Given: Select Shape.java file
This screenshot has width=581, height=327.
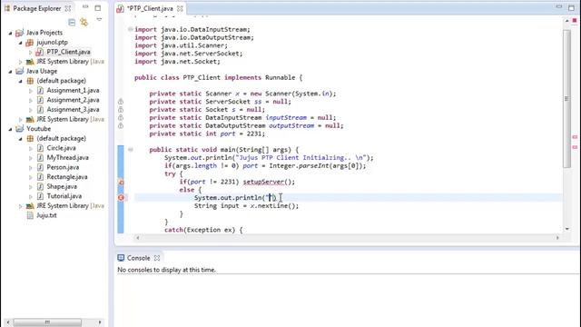Looking at the screenshot, I should pyautogui.click(x=62, y=186).
